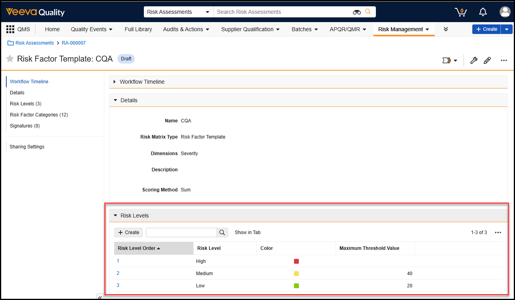This screenshot has width=515, height=300.
Task: Open the Risk Assessments search scope dropdown
Action: click(178, 12)
